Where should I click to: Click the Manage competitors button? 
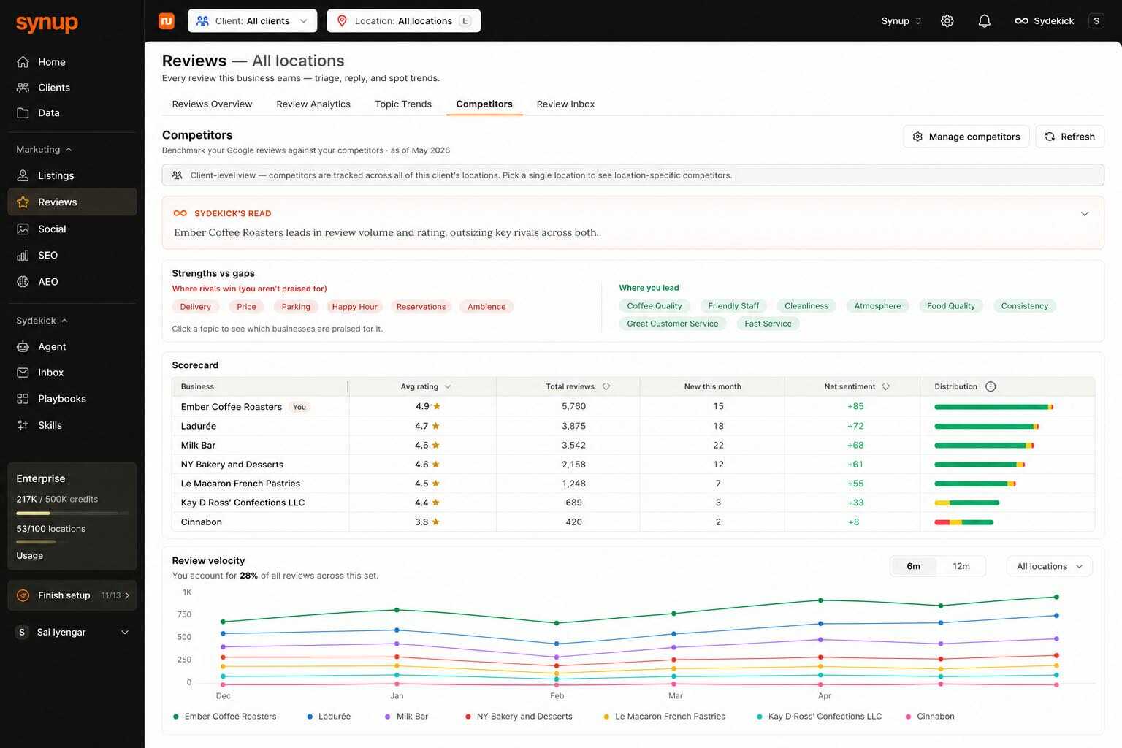click(966, 137)
